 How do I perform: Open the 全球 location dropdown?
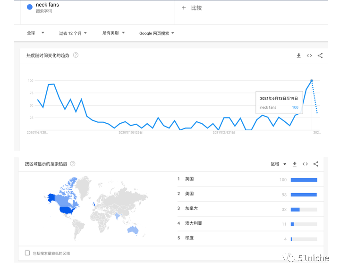35,33
